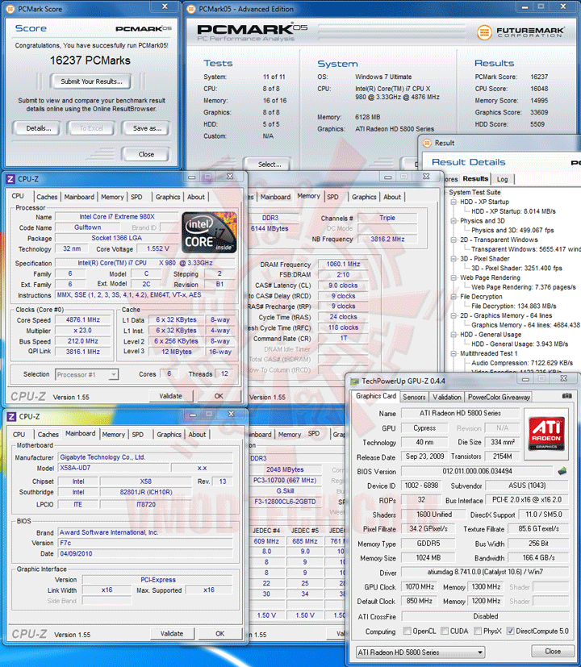This screenshot has width=581, height=667.
Task: Collapse the Multithreaded Test 1 node
Action: [454, 353]
